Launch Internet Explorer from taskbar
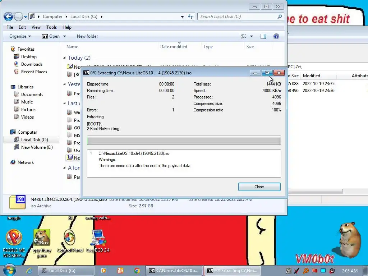 29,271
